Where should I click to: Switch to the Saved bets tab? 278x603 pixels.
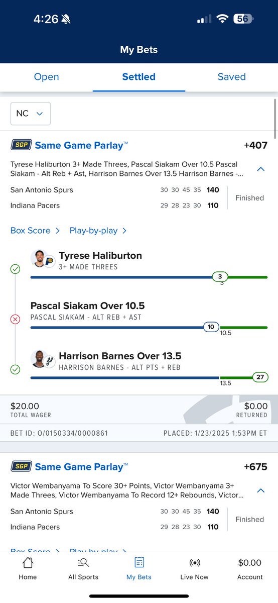pos(231,77)
